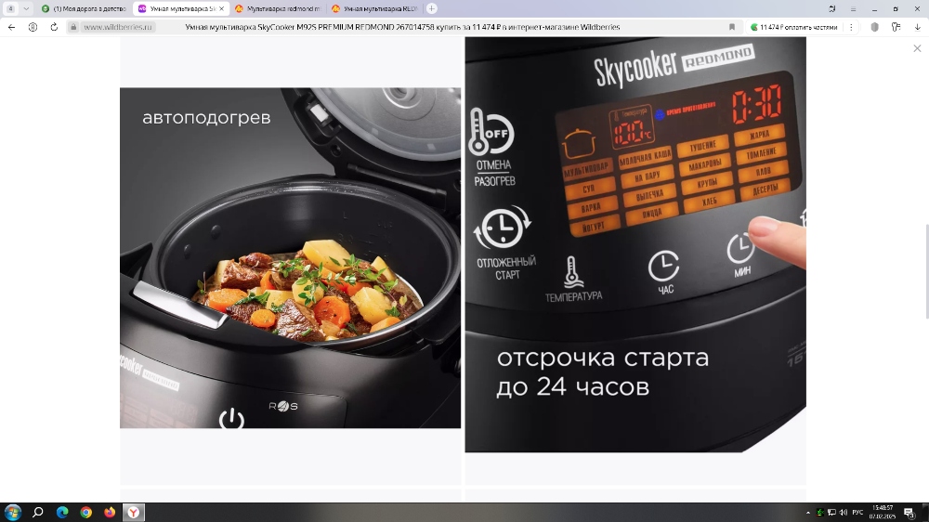Screen dimensions: 929x522
Task: Click the page vertical scrollbar thumb
Action: tap(926, 272)
